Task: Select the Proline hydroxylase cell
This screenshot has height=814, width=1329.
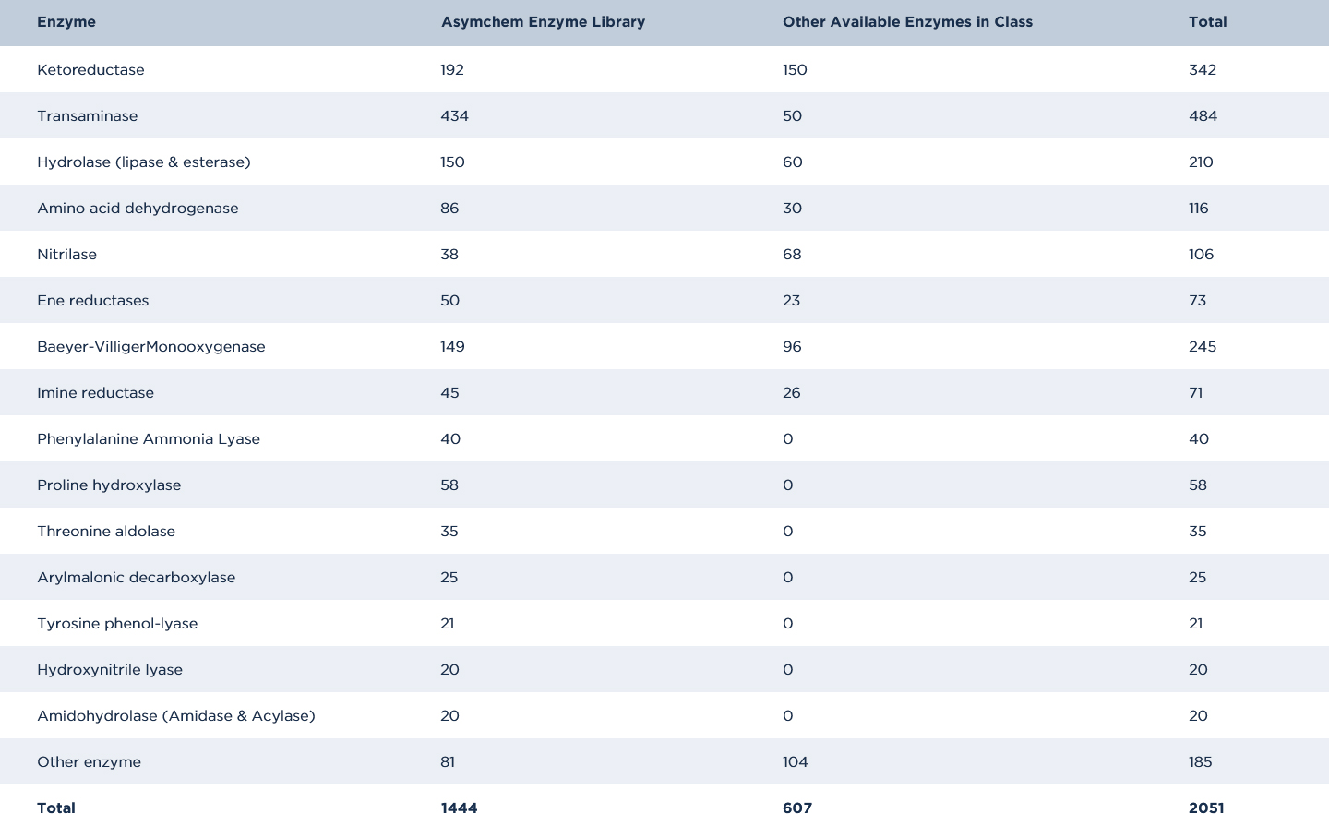Action: click(109, 485)
